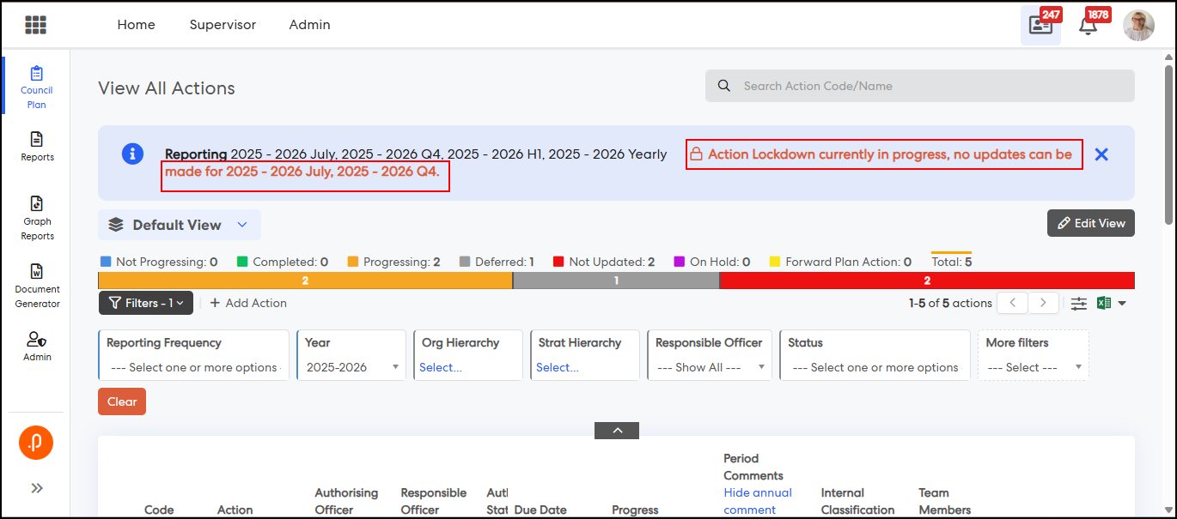Open the Responsible Officer dropdown

click(x=709, y=367)
